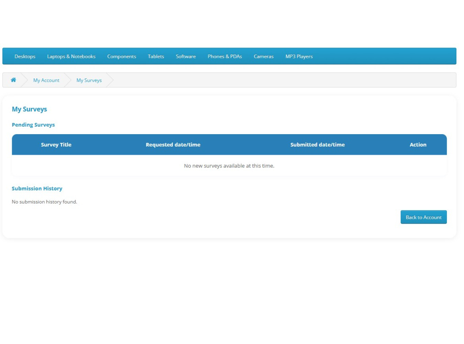This screenshot has height=344, width=464.
Task: Click the Pending Surveys section heading
Action: [33, 125]
